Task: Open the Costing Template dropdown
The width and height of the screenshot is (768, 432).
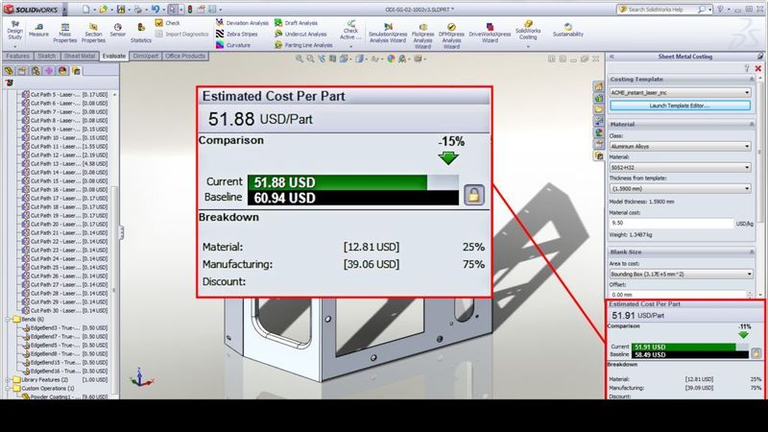Action: click(x=680, y=92)
